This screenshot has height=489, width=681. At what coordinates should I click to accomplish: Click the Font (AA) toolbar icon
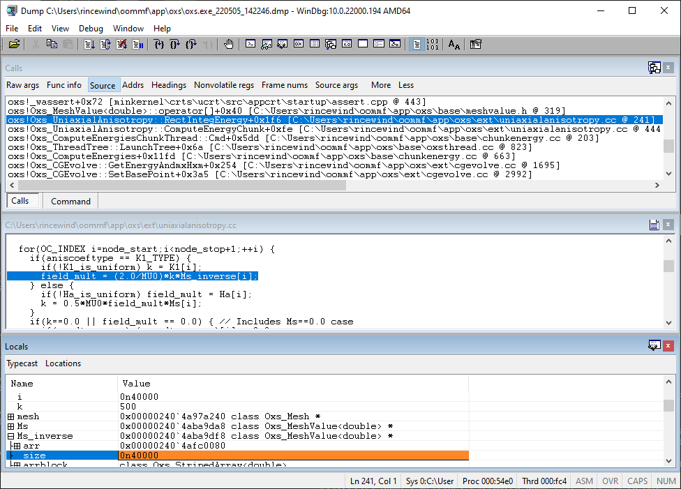click(x=454, y=45)
